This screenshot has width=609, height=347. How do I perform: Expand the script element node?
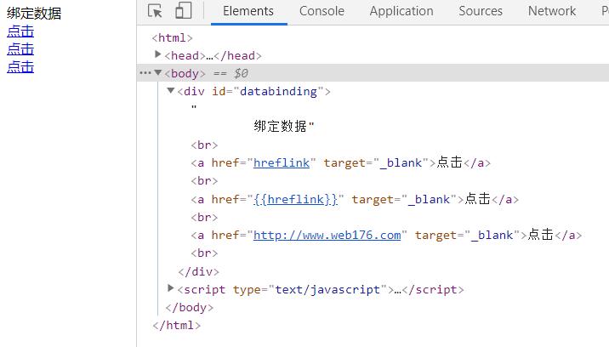171,289
